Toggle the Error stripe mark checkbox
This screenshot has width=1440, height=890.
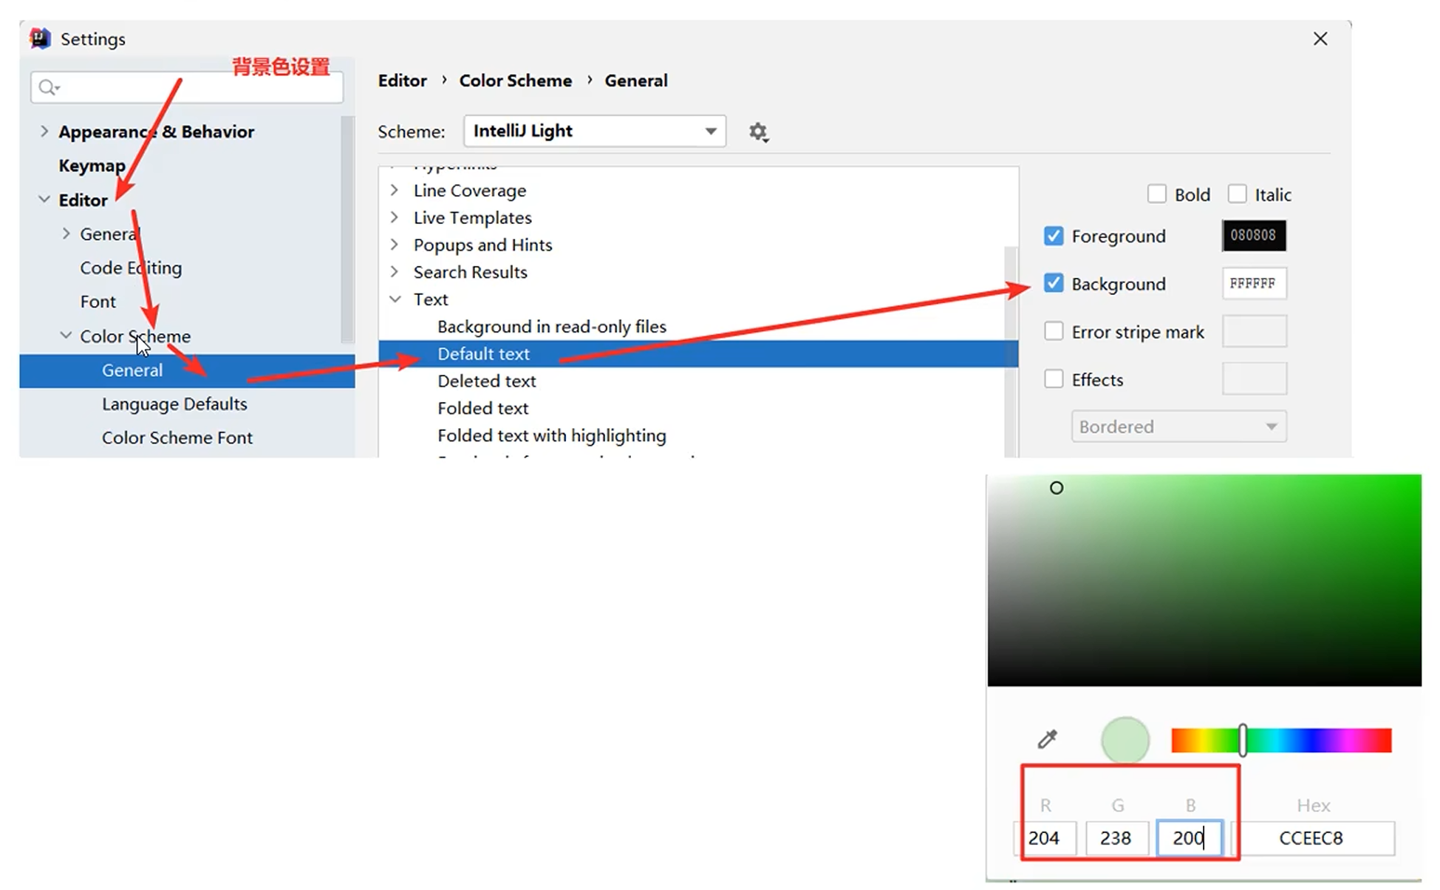click(x=1053, y=331)
